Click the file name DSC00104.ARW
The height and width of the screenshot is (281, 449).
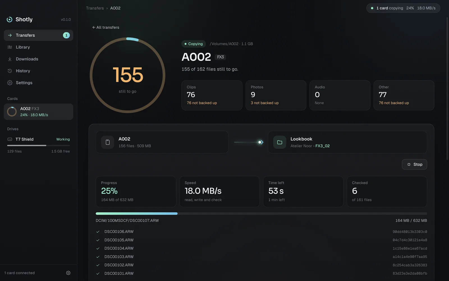click(119, 248)
